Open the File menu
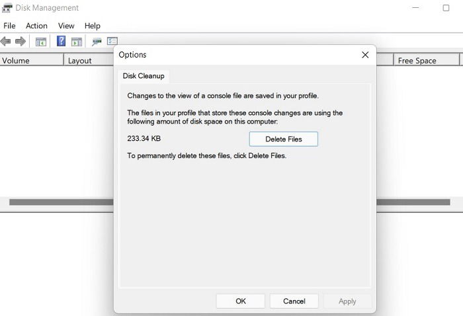463x316 pixels. click(9, 26)
